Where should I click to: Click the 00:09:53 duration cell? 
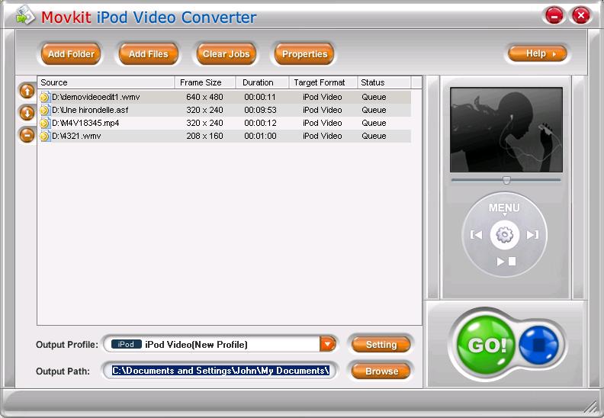[x=260, y=110]
